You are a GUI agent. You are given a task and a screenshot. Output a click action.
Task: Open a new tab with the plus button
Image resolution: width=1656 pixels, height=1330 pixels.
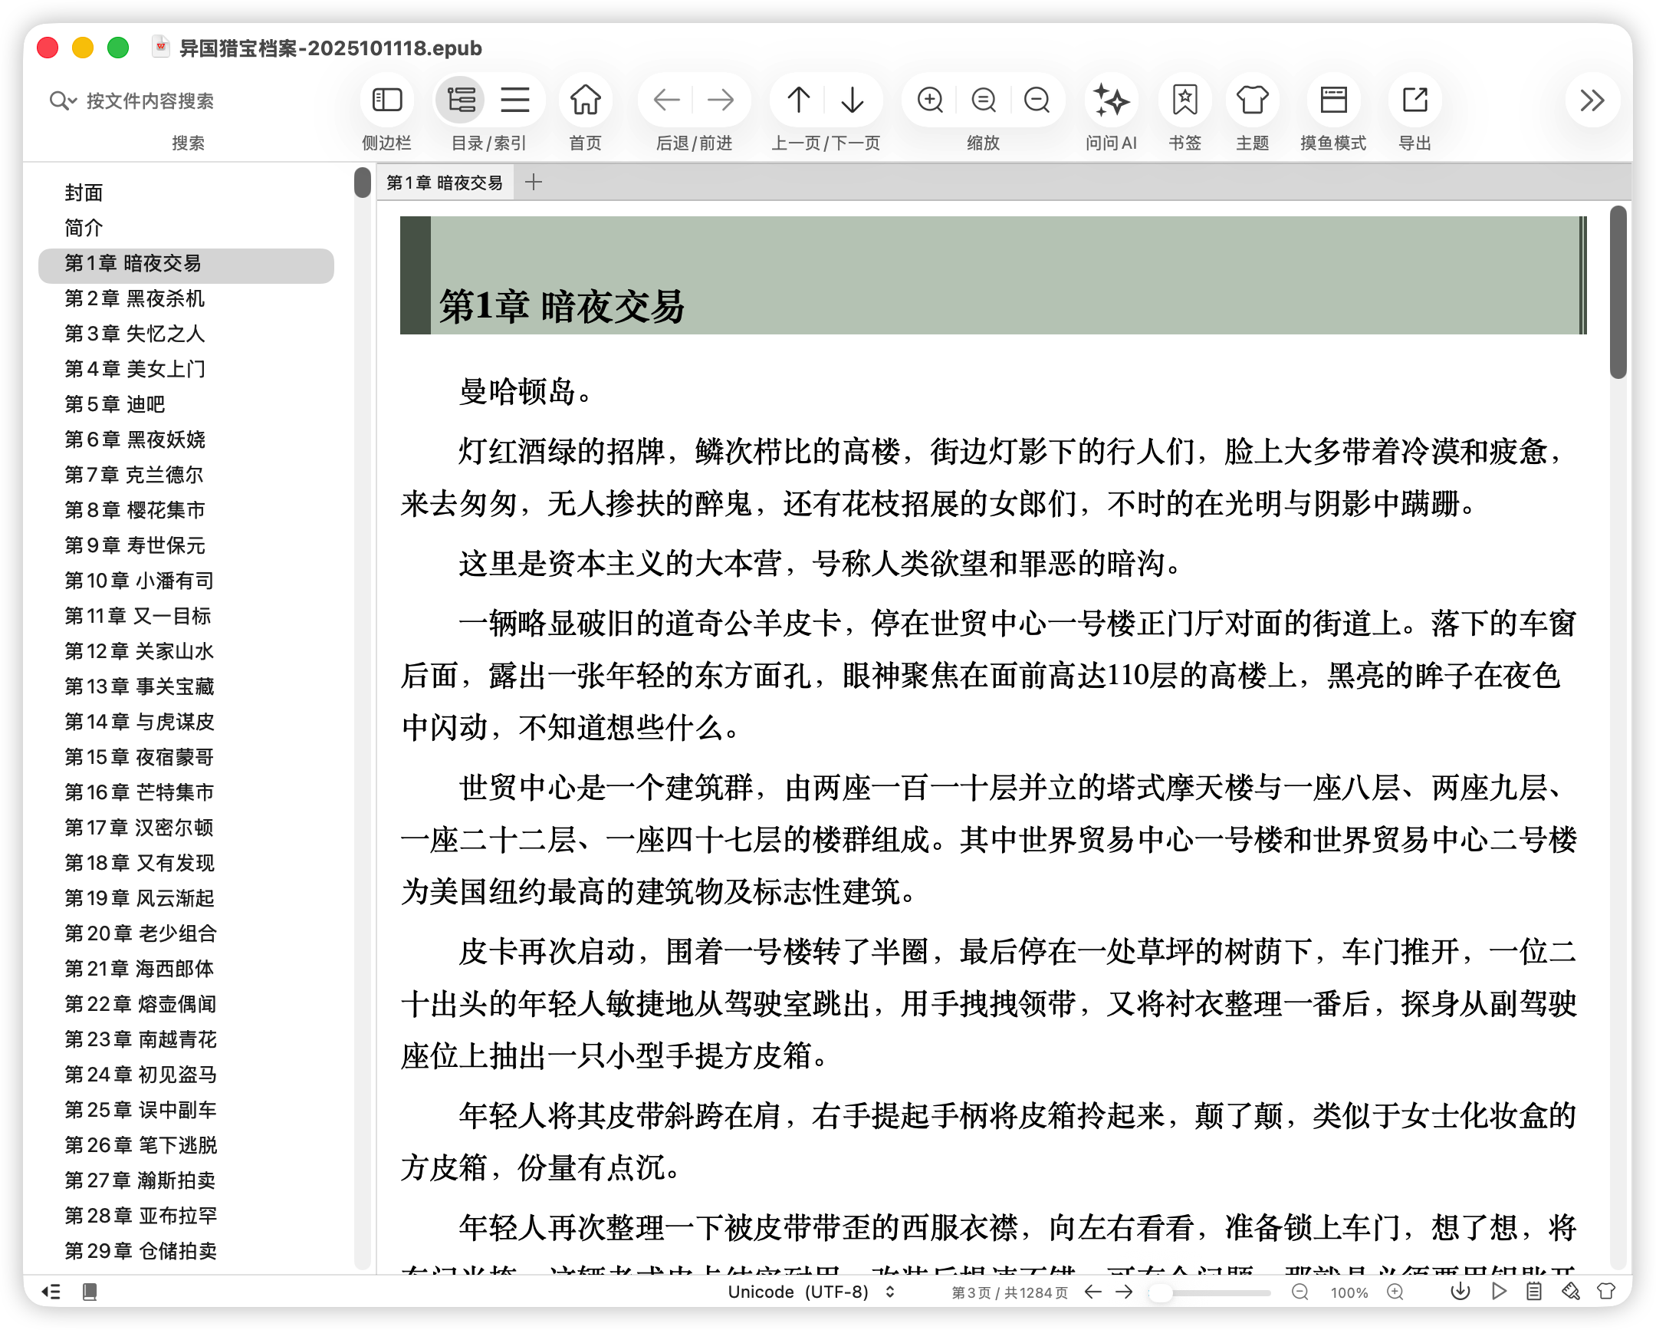[534, 182]
